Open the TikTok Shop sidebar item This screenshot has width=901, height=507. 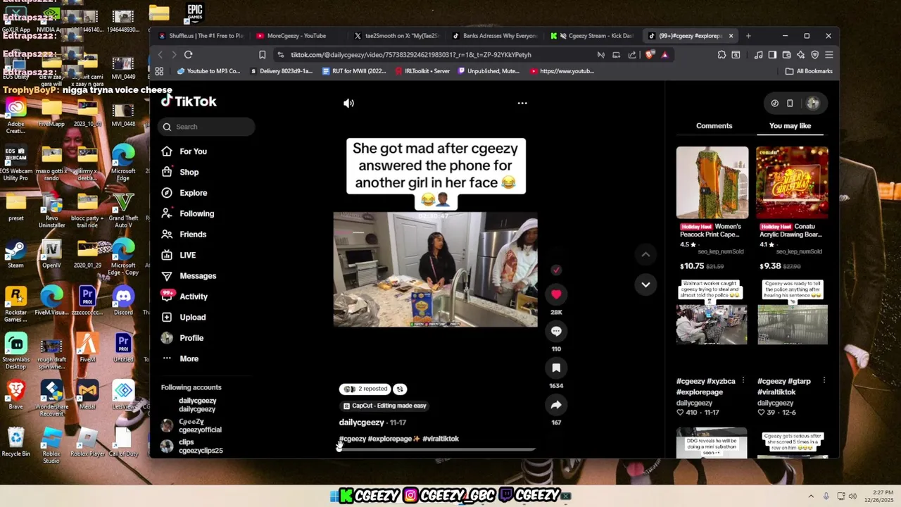point(189,172)
